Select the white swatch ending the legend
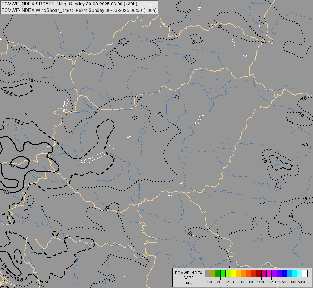The height and width of the screenshot is (288, 313). pyautogui.click(x=305, y=274)
